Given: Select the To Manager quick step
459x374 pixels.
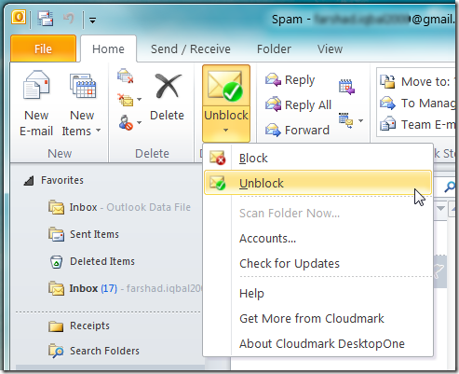Looking at the screenshot, I should tap(417, 104).
